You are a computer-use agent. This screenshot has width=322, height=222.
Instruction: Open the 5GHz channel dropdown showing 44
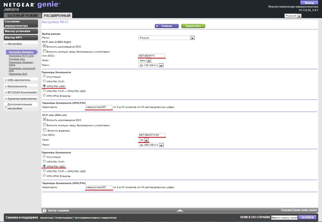click(x=146, y=140)
